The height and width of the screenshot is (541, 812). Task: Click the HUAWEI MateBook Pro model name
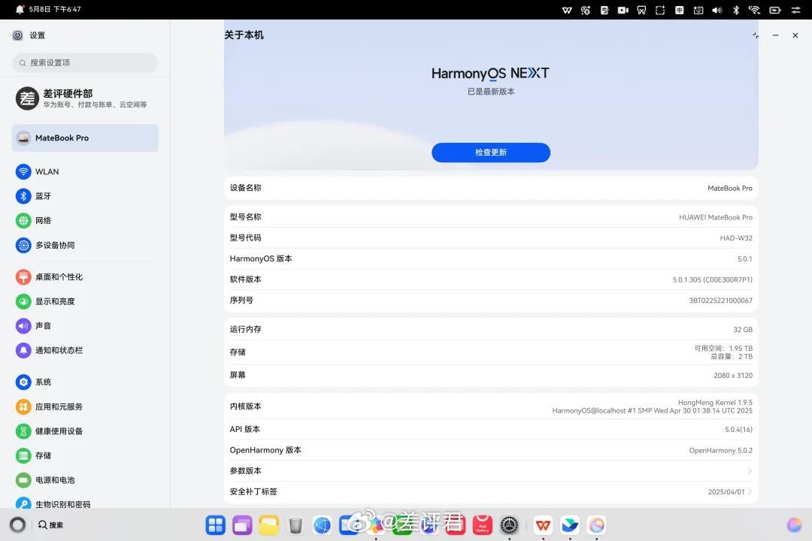coord(716,217)
